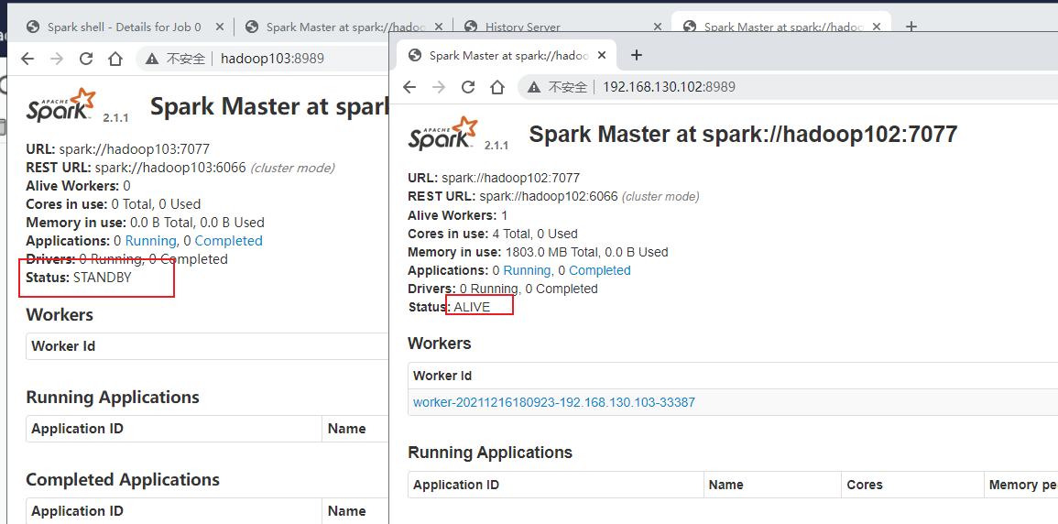The height and width of the screenshot is (524, 1058).
Task: Reload the hadoop103:8989 page
Action: (x=86, y=59)
